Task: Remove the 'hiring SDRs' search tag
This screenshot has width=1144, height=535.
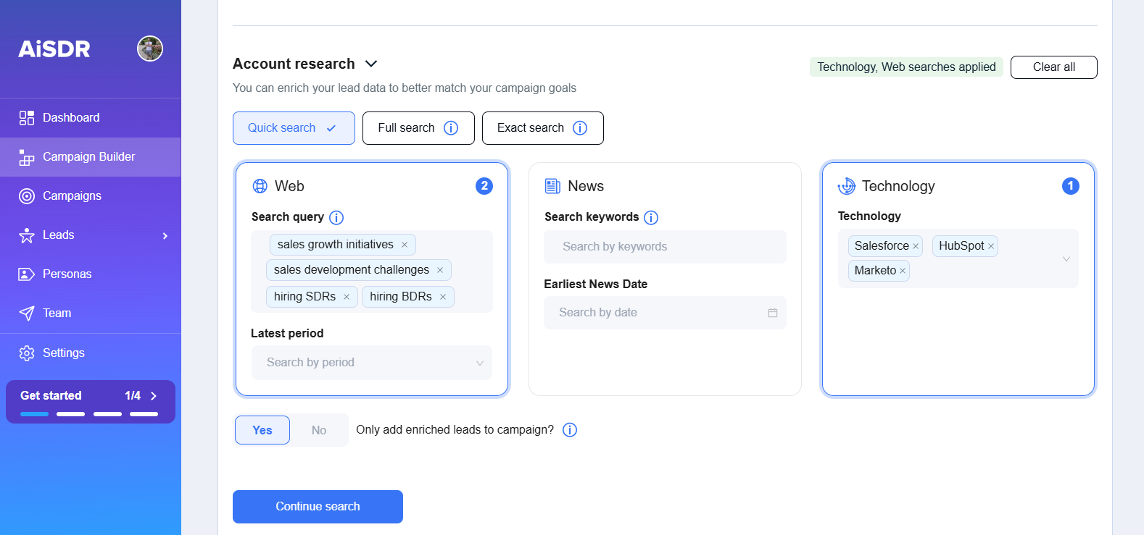Action: click(x=347, y=297)
